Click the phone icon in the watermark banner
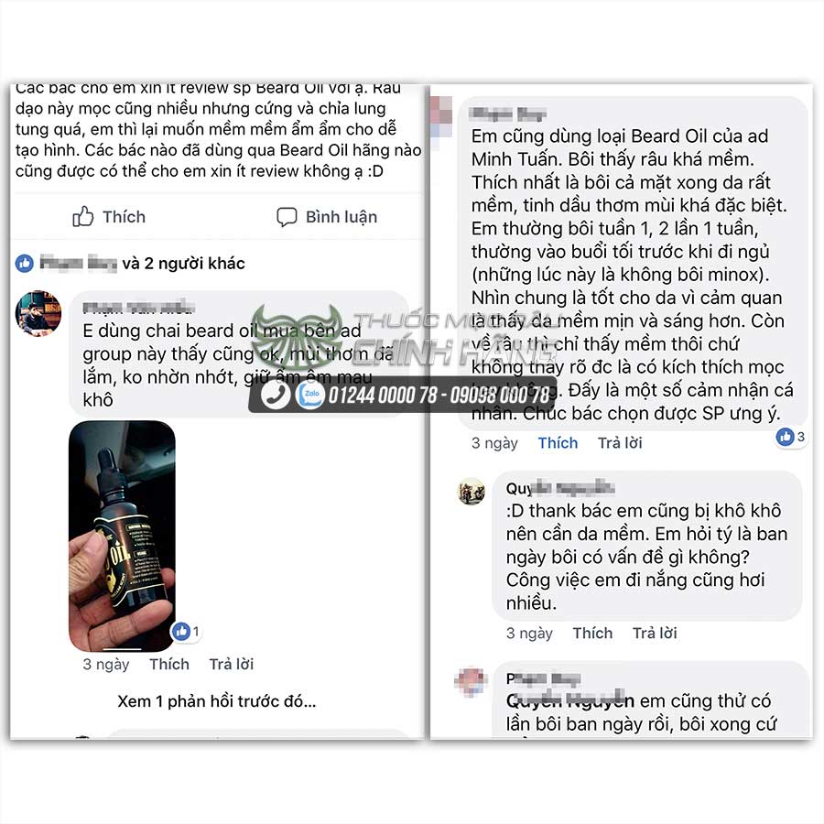824x824 pixels. [276, 395]
